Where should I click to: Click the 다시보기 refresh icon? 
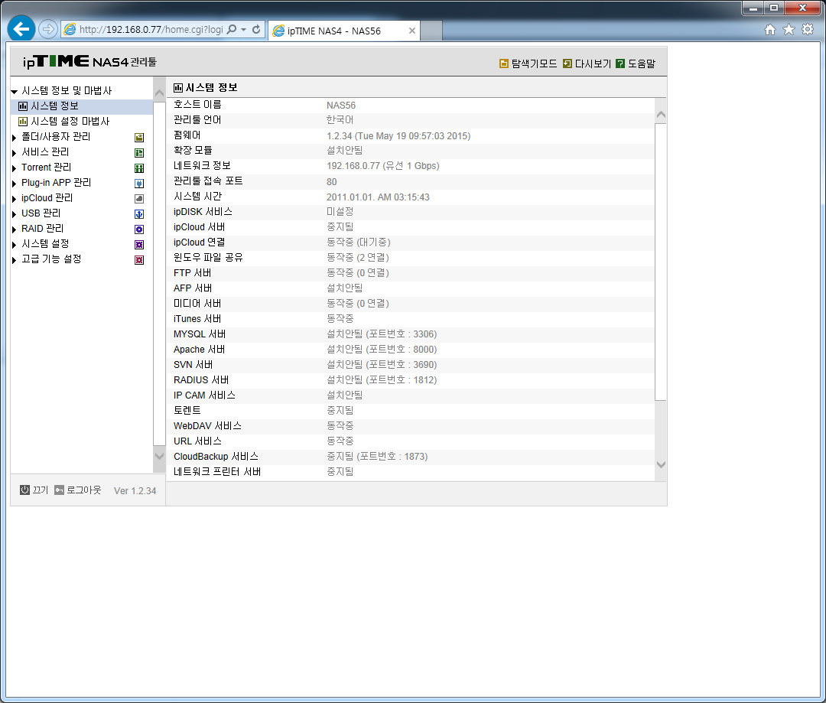(567, 63)
